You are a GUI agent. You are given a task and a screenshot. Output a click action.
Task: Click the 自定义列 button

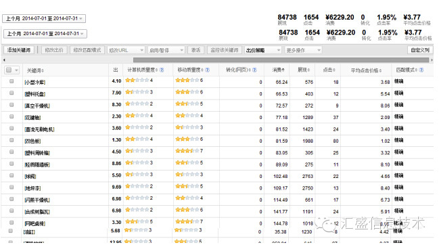pos(420,50)
